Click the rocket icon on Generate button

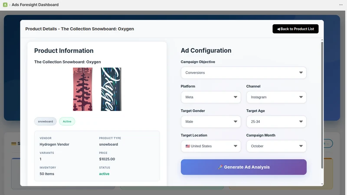(220, 167)
